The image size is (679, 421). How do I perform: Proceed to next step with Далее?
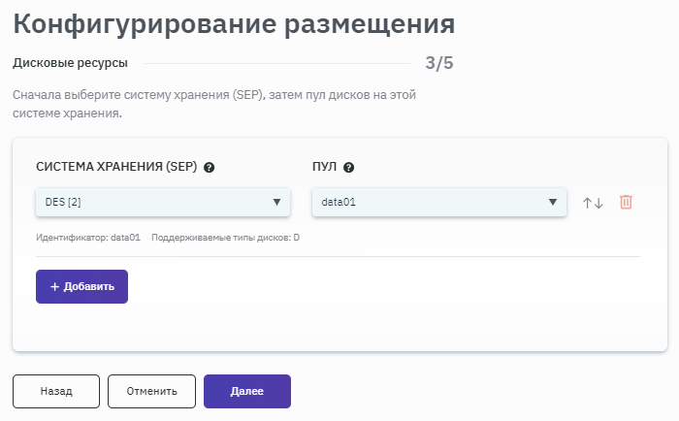point(246,392)
